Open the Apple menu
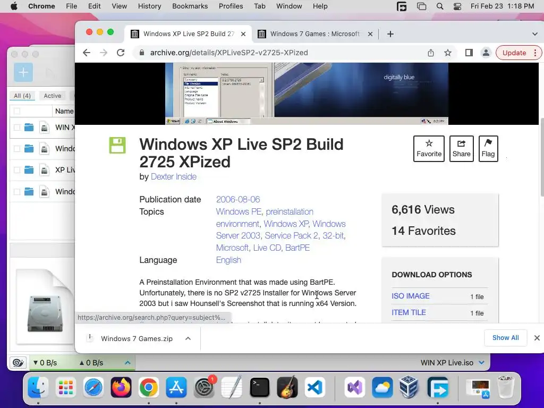The width and height of the screenshot is (544, 408). click(14, 6)
